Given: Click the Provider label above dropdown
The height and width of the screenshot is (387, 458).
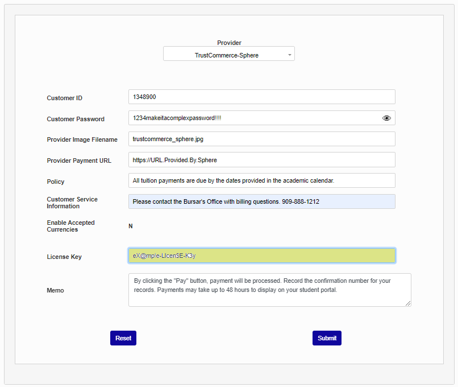Looking at the screenshot, I should click(229, 43).
